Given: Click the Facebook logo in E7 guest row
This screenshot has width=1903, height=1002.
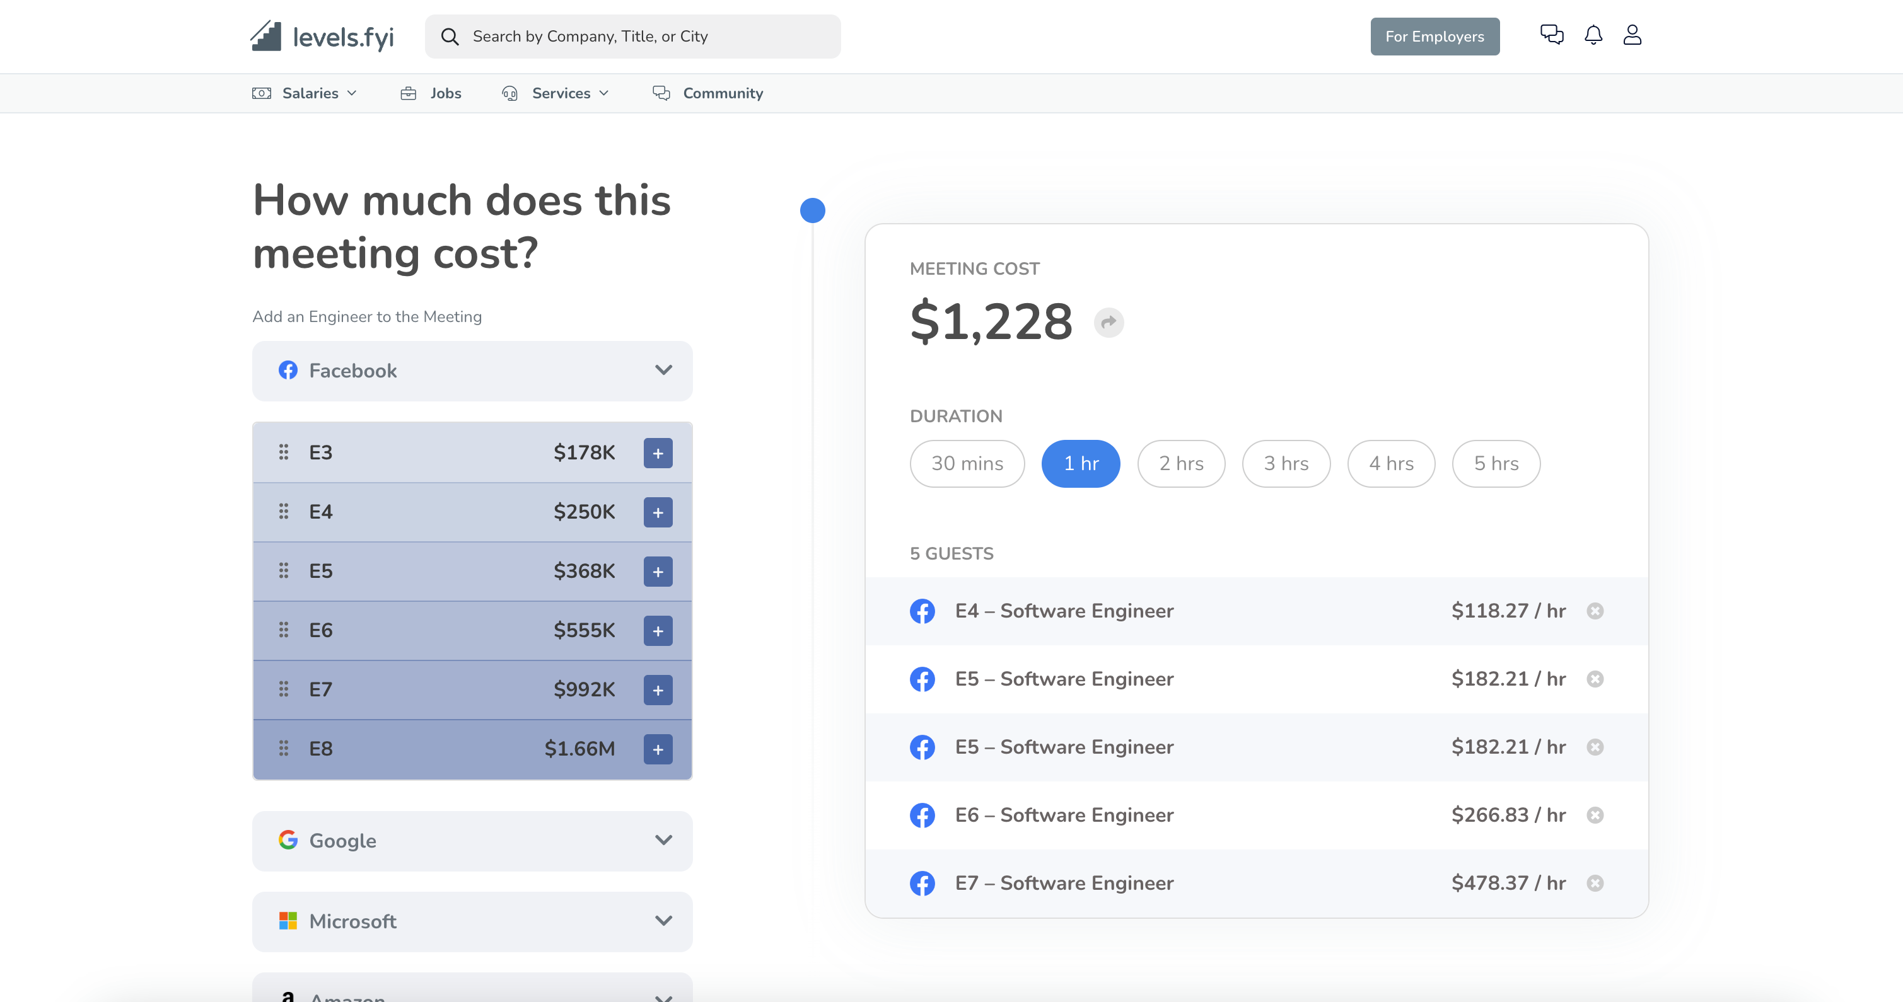Looking at the screenshot, I should (922, 883).
